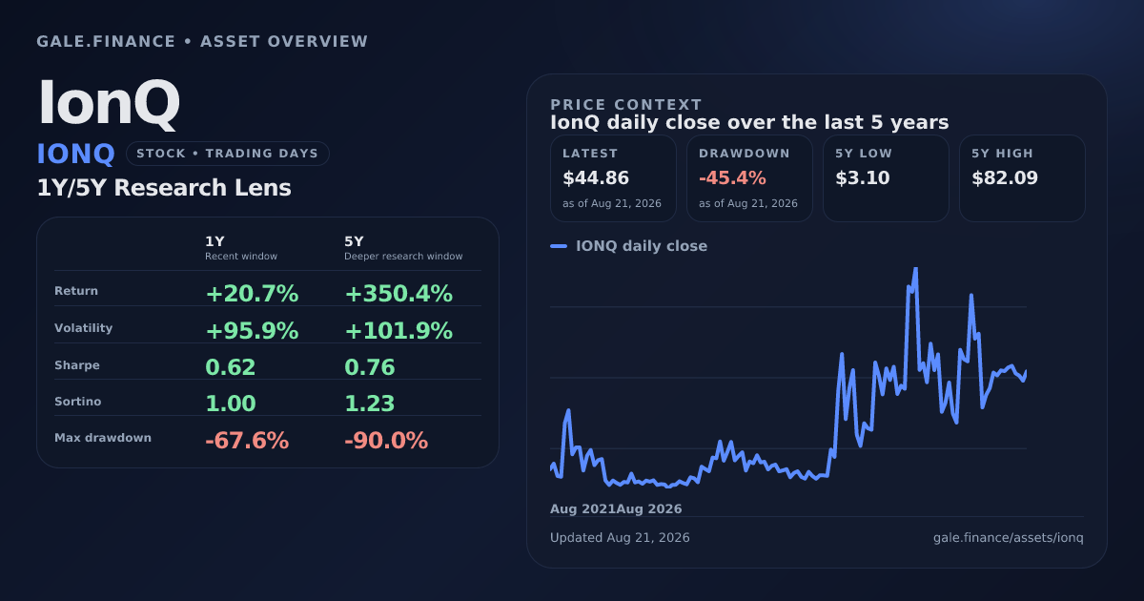
Task: Select the 5Y Deeper research window column header
Action: coord(403,248)
